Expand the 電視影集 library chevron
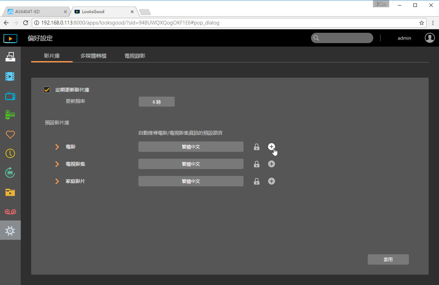 [x=57, y=164]
